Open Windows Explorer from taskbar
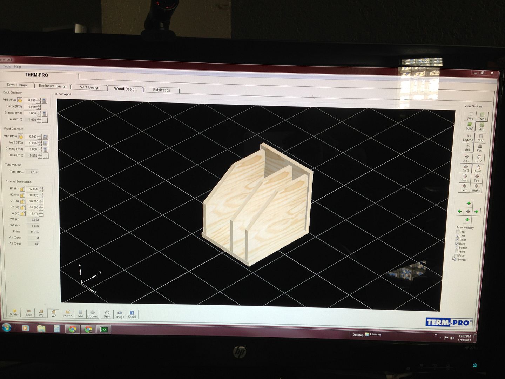Viewport: 505px width, 379px height. click(41, 328)
